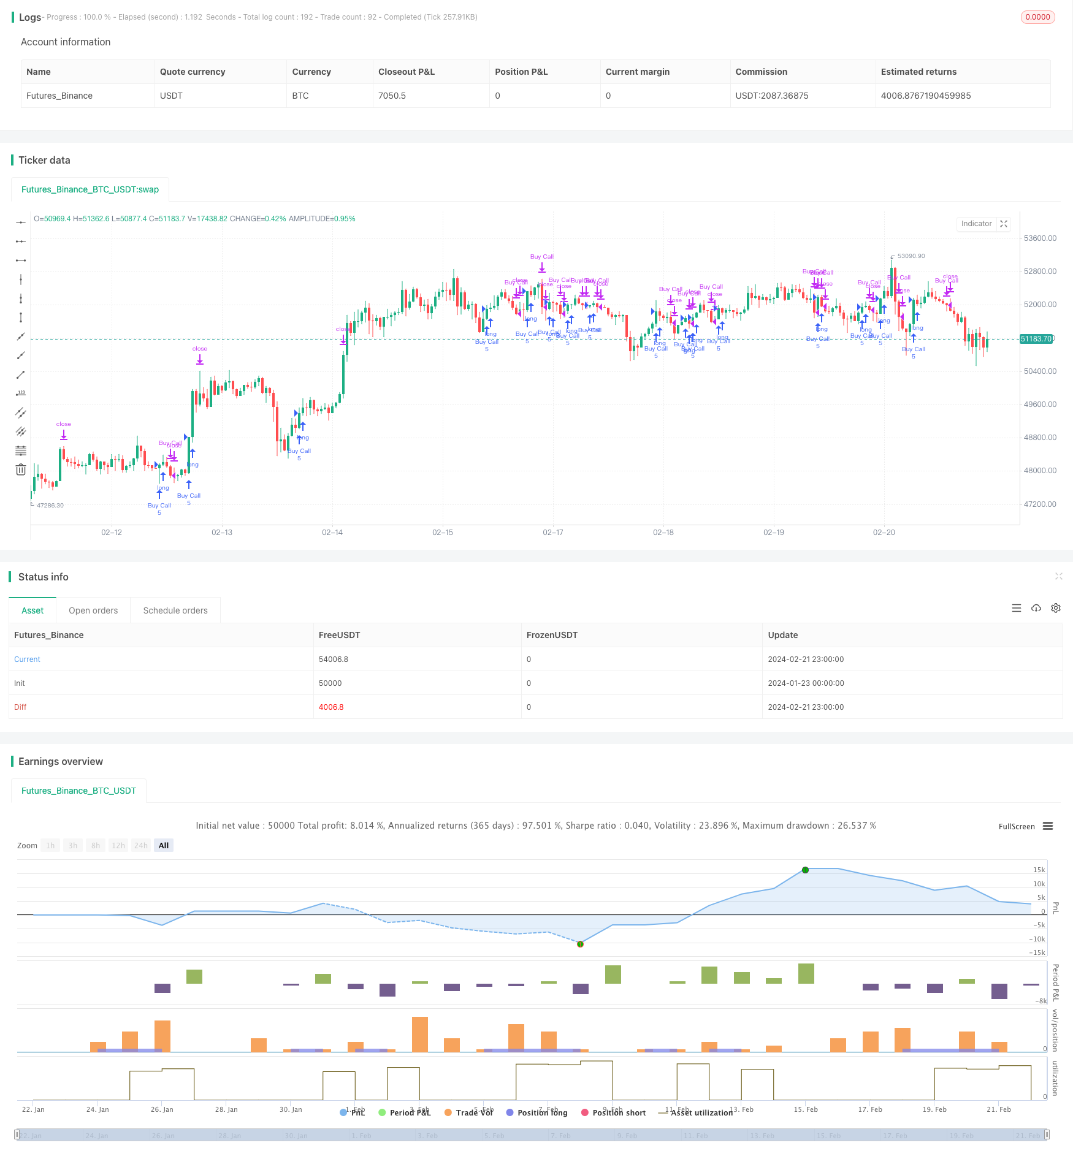Click the Diff row label in asset table
The width and height of the screenshot is (1073, 1159).
pos(20,707)
